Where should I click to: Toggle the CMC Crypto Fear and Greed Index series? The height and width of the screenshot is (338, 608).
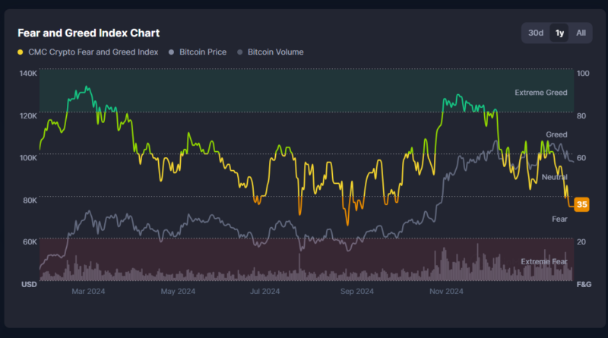click(92, 52)
